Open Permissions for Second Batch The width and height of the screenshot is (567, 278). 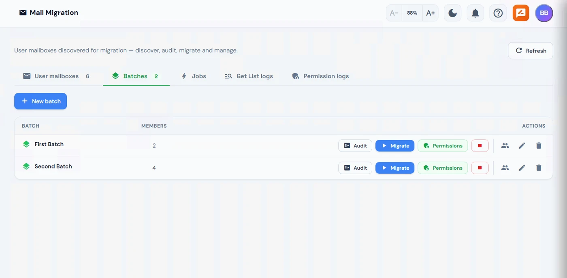click(443, 168)
